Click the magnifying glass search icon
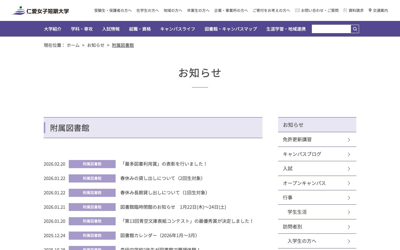400x250 pixels. pyautogui.click(x=355, y=29)
